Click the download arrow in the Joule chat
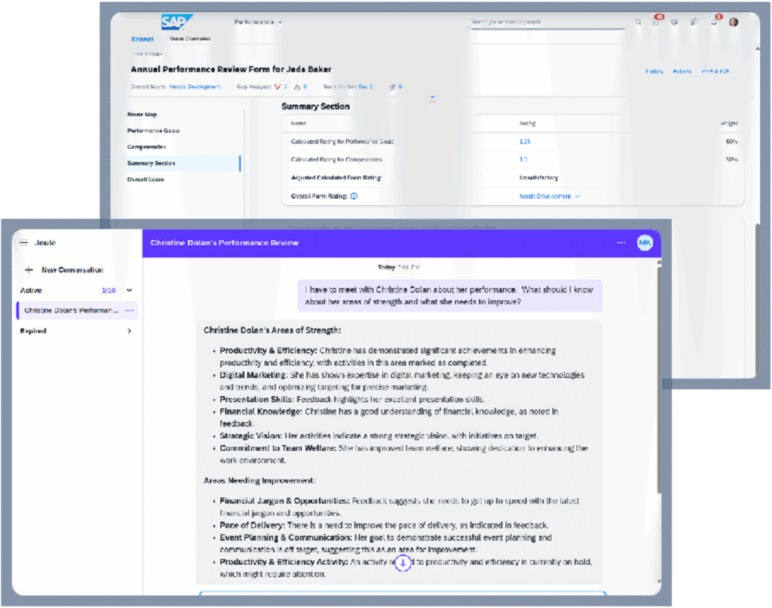Viewport: 772px width, 608px height. click(x=403, y=563)
